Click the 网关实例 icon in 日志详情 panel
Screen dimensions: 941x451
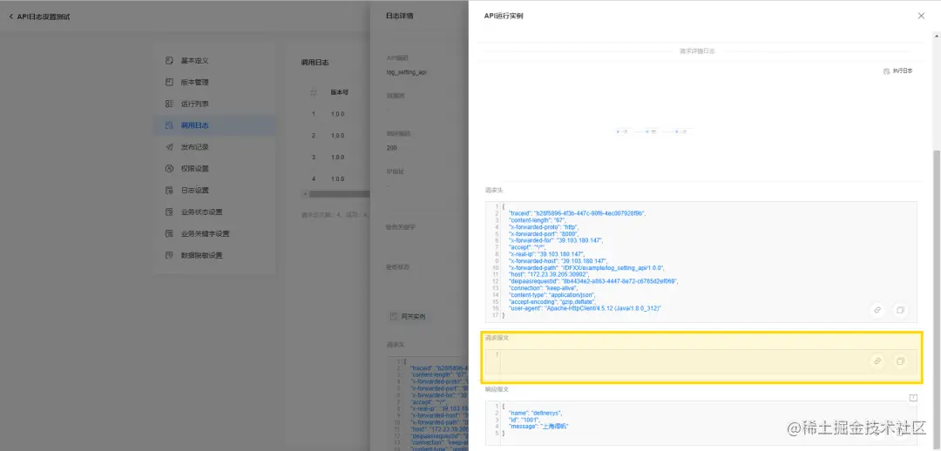tap(394, 316)
